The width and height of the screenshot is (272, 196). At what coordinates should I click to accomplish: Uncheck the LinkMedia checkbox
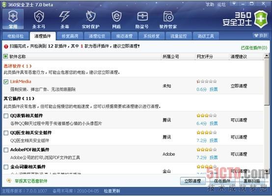6,82
